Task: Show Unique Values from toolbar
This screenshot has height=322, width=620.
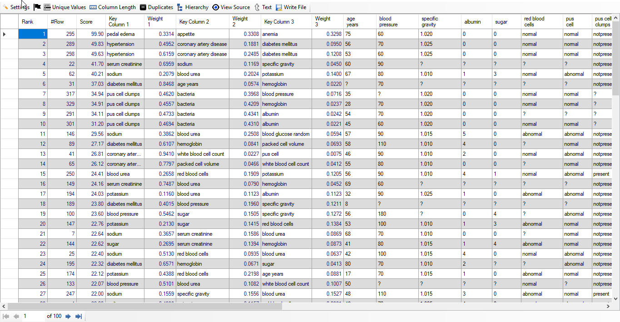Action: 64,7
